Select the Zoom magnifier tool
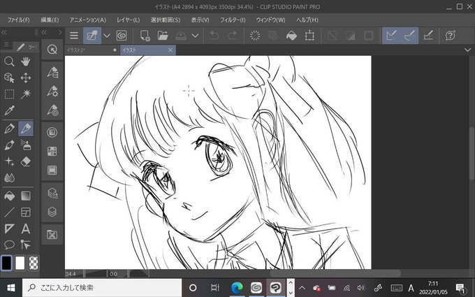The height and width of the screenshot is (297, 475). coord(9,61)
